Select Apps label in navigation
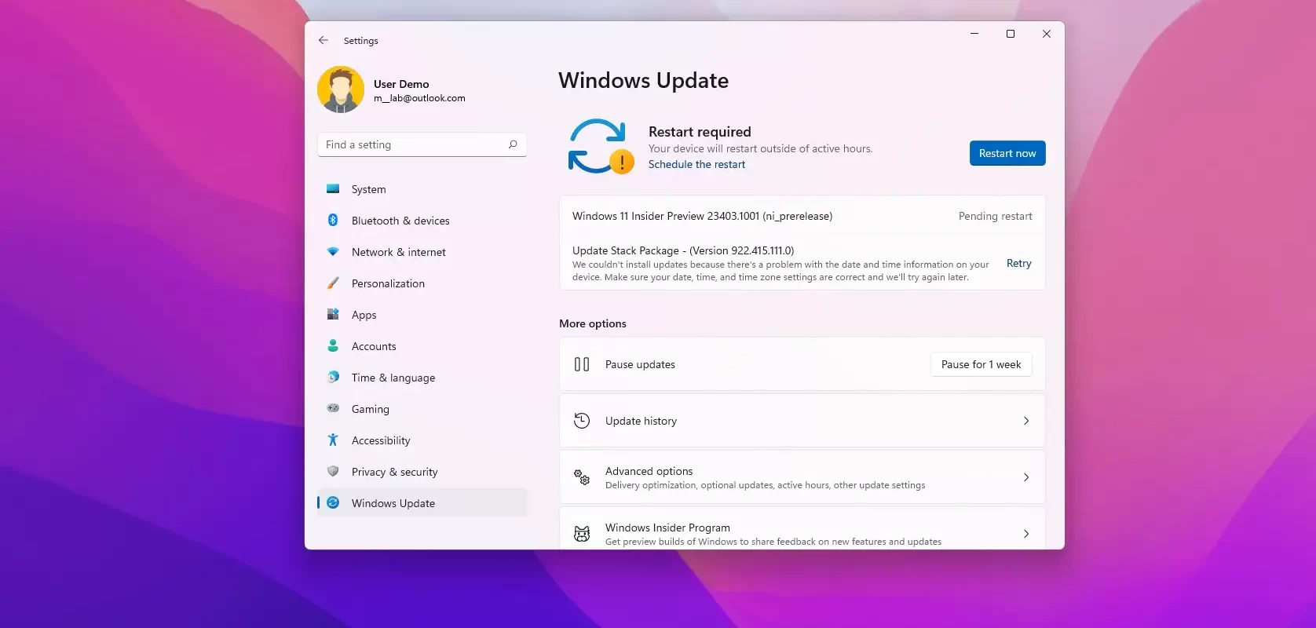Screen dimensions: 1316x628 [364, 315]
